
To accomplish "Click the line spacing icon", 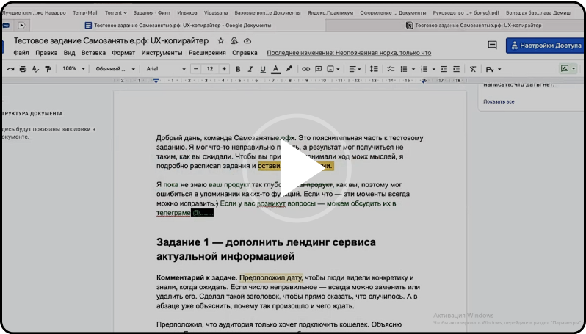I will click(374, 69).
